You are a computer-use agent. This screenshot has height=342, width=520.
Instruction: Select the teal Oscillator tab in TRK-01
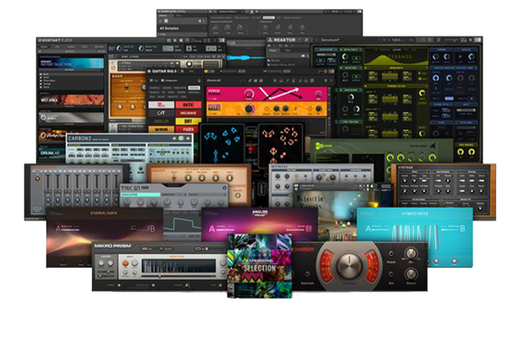[x=140, y=195]
